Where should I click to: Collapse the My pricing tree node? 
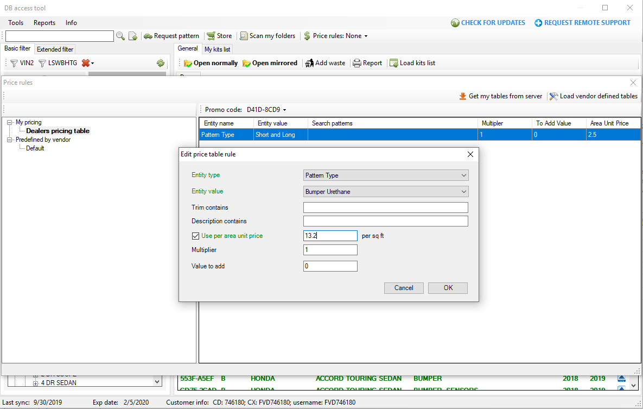tap(10, 123)
